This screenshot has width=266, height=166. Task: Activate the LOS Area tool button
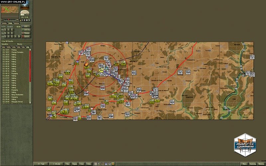[26, 30]
